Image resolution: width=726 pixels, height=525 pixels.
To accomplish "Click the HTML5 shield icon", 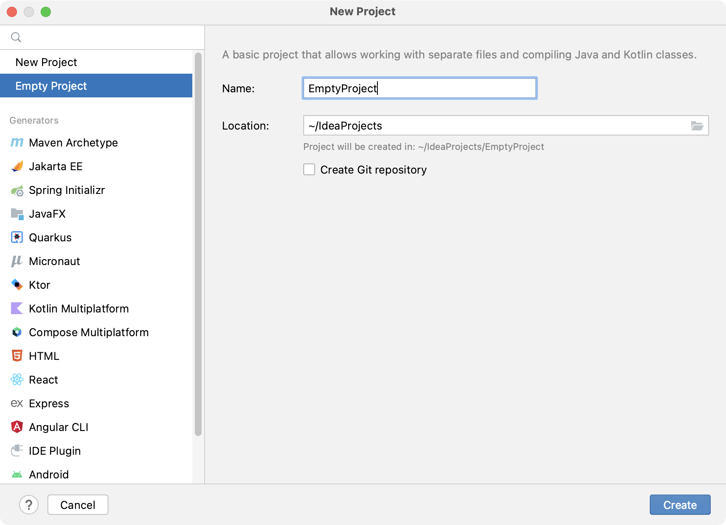I will pyautogui.click(x=17, y=356).
